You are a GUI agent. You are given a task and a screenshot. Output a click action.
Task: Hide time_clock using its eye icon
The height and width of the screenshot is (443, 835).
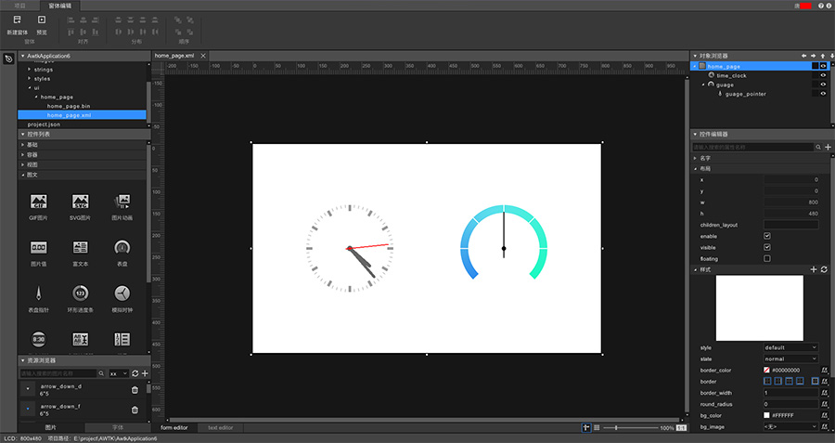coord(823,75)
